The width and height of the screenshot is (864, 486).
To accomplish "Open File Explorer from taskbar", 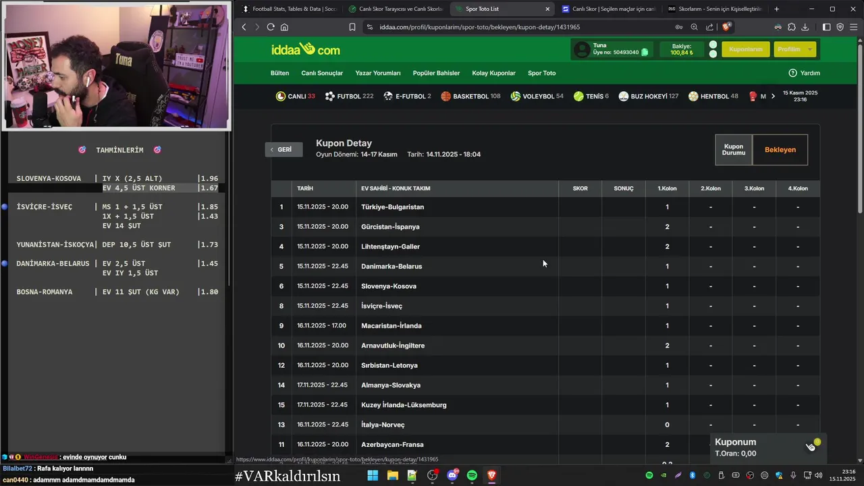I will [x=392, y=475].
